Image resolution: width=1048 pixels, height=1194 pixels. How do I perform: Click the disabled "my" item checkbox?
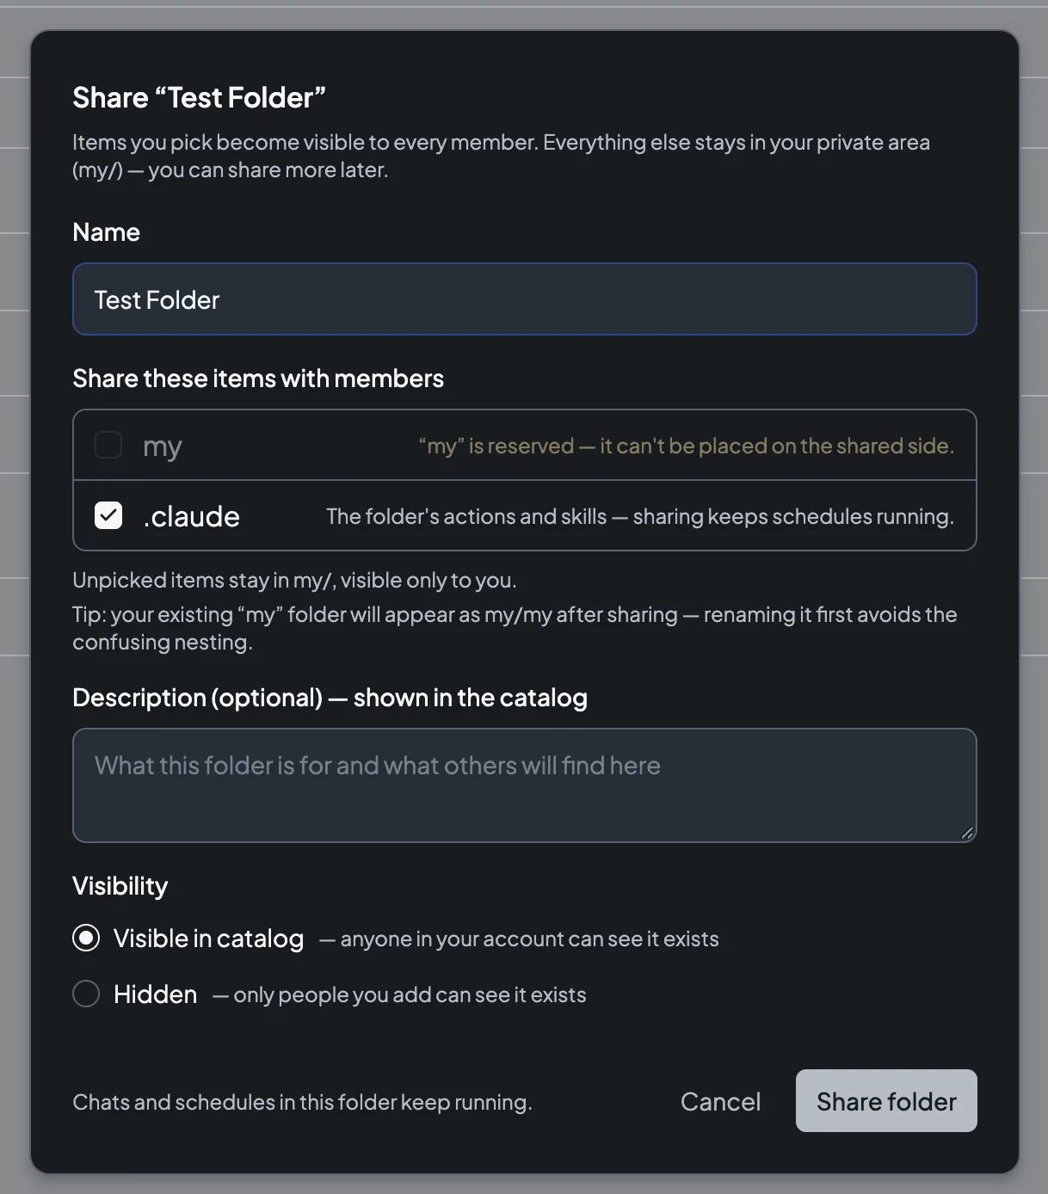(108, 445)
